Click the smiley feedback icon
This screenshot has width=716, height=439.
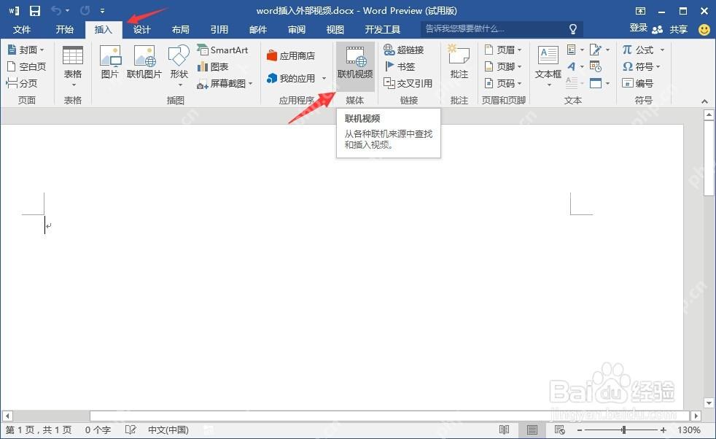[x=704, y=30]
